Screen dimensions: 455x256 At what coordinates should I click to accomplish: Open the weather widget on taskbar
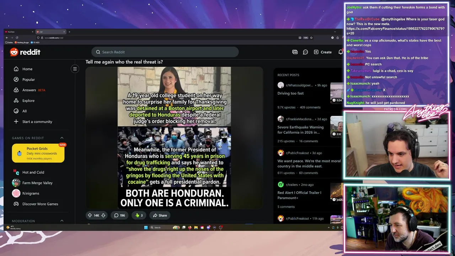[14, 228]
